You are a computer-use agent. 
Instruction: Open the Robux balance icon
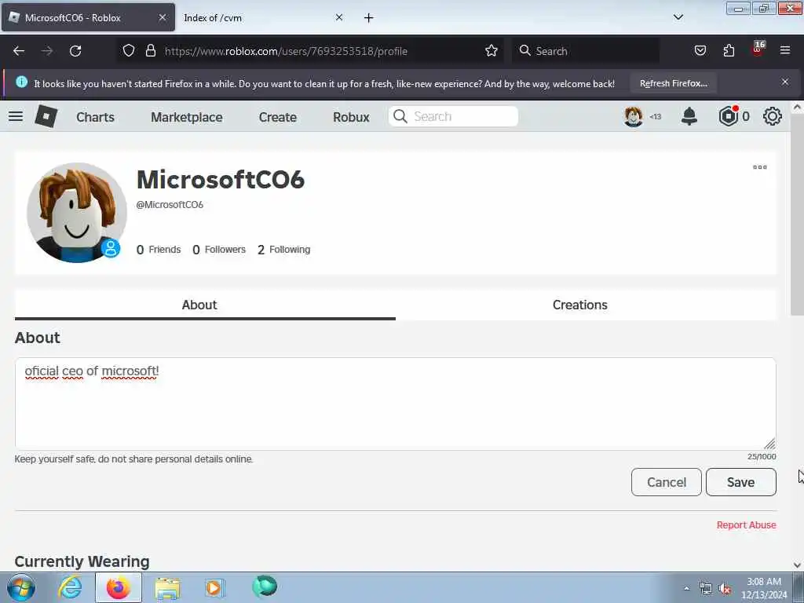[728, 116]
